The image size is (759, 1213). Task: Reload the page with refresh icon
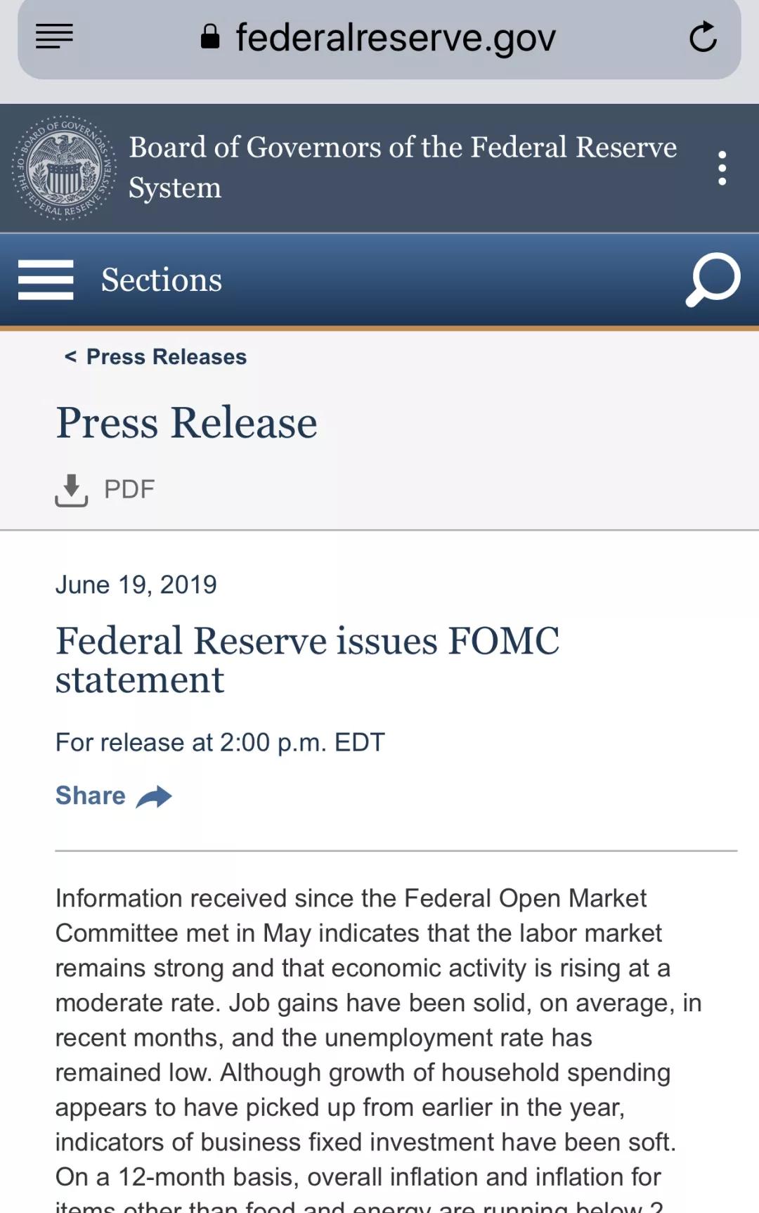pos(703,37)
